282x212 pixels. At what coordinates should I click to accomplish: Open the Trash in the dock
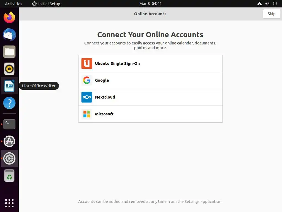9,176
